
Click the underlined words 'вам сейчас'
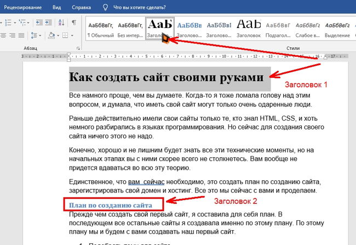pos(146,182)
